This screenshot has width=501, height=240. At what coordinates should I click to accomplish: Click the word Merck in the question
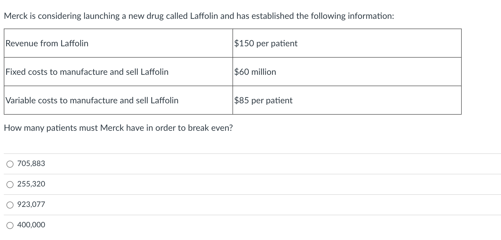coord(112,128)
